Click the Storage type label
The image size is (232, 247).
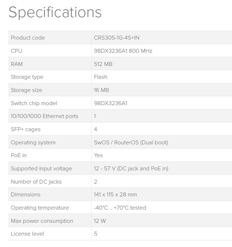(27, 77)
